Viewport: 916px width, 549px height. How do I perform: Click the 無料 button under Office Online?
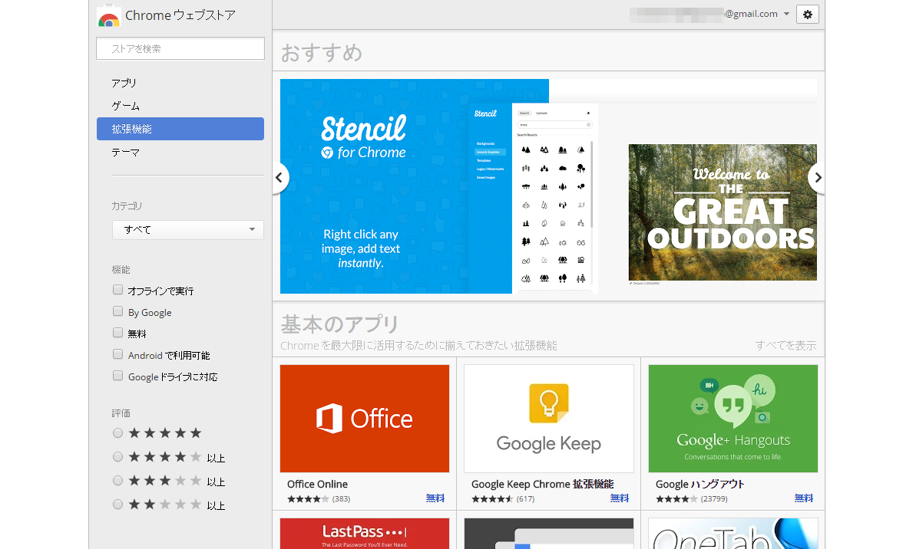pyautogui.click(x=435, y=498)
